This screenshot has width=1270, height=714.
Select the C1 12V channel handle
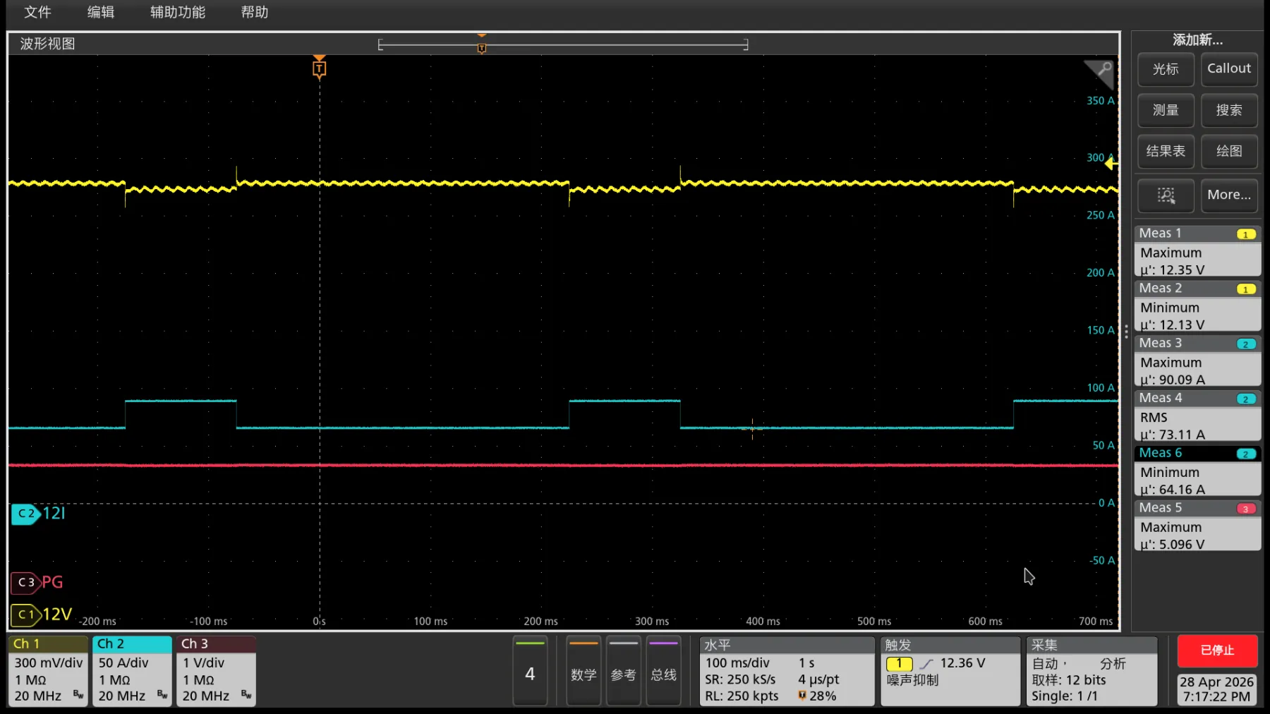point(25,615)
